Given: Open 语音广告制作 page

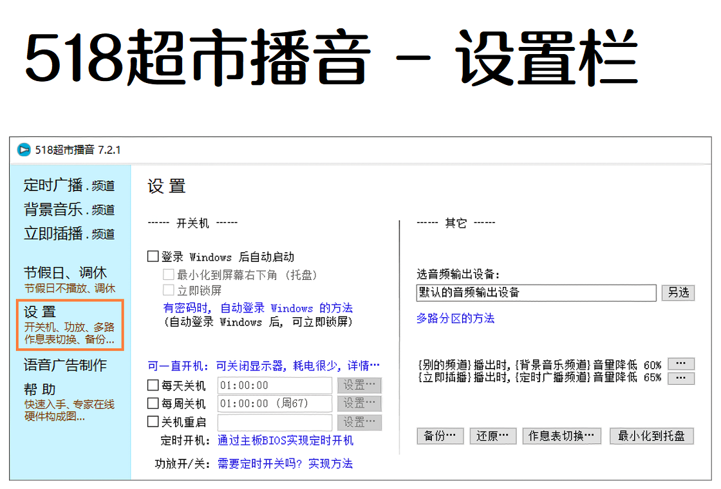Looking at the screenshot, I should (x=66, y=365).
